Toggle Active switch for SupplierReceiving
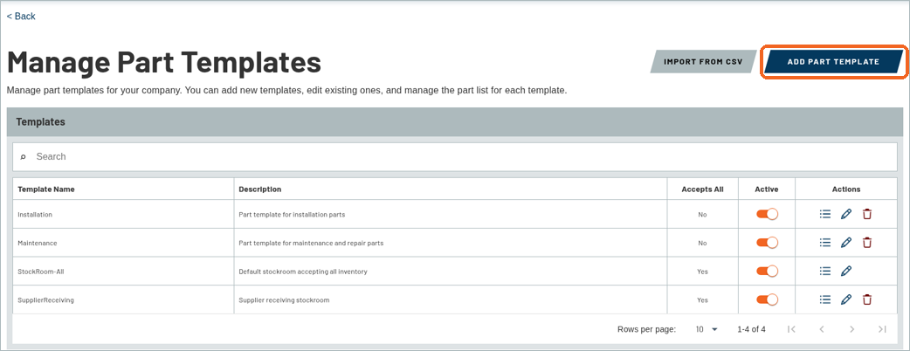This screenshot has width=910, height=351. (x=767, y=299)
